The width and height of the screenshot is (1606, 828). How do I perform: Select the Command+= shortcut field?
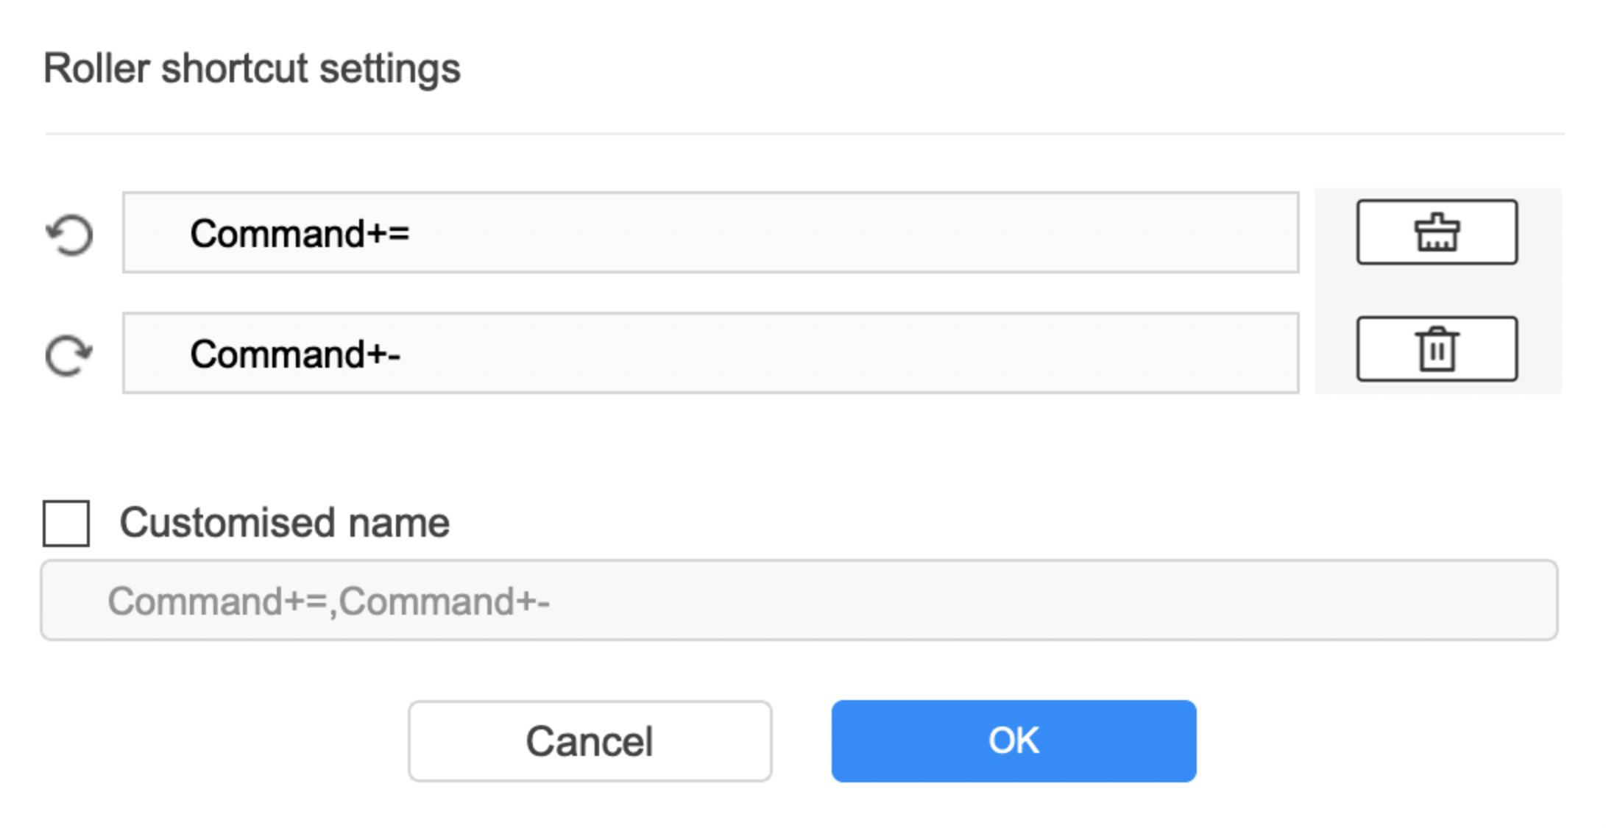[x=711, y=232]
